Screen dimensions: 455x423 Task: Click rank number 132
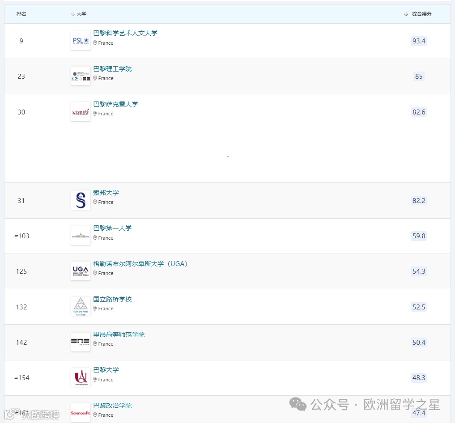pyautogui.click(x=21, y=307)
